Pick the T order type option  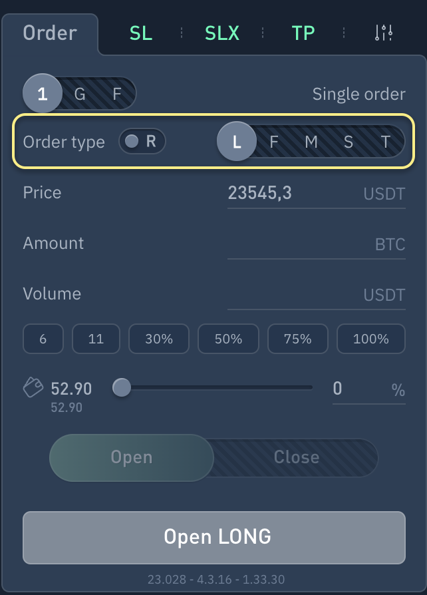pos(386,141)
